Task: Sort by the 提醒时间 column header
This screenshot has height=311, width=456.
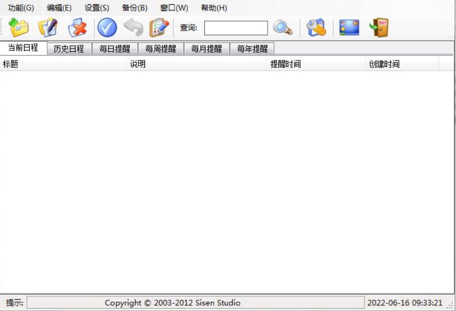Action: (x=316, y=64)
